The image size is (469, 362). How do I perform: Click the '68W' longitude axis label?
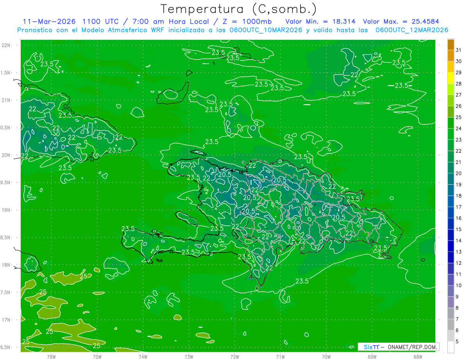pos(417,357)
